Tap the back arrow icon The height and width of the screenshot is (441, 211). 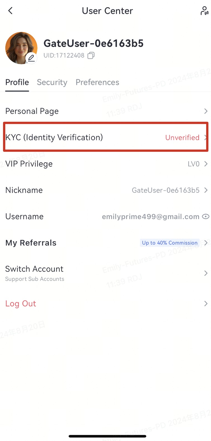click(x=10, y=11)
